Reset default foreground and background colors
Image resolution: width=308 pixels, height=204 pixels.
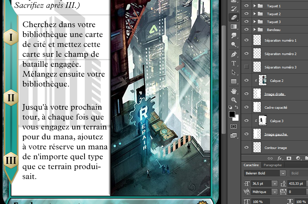(230, 107)
